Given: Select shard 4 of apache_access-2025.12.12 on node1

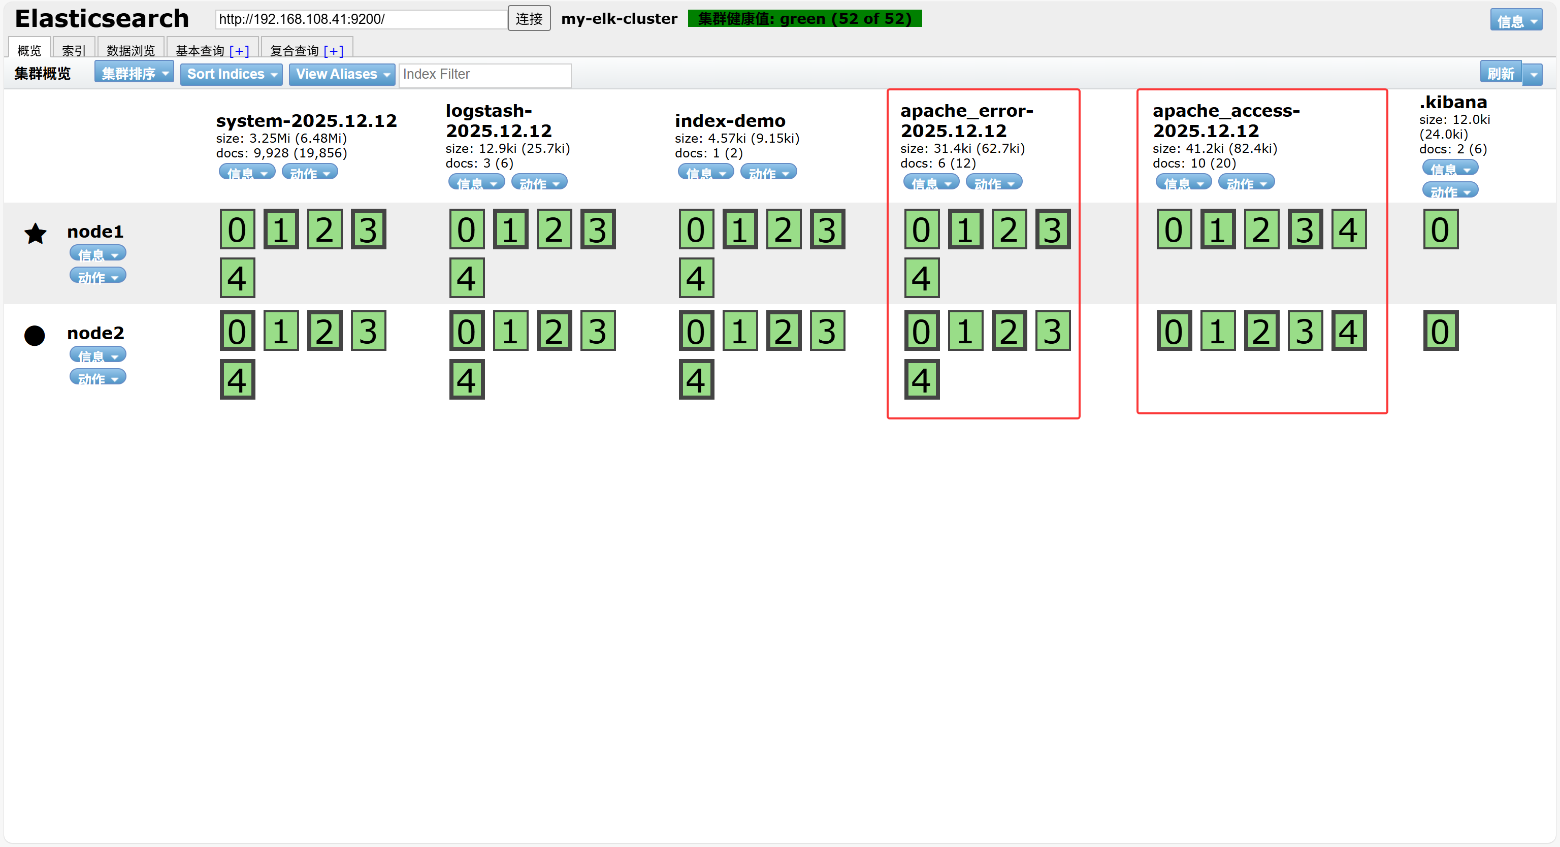Looking at the screenshot, I should tap(1349, 230).
